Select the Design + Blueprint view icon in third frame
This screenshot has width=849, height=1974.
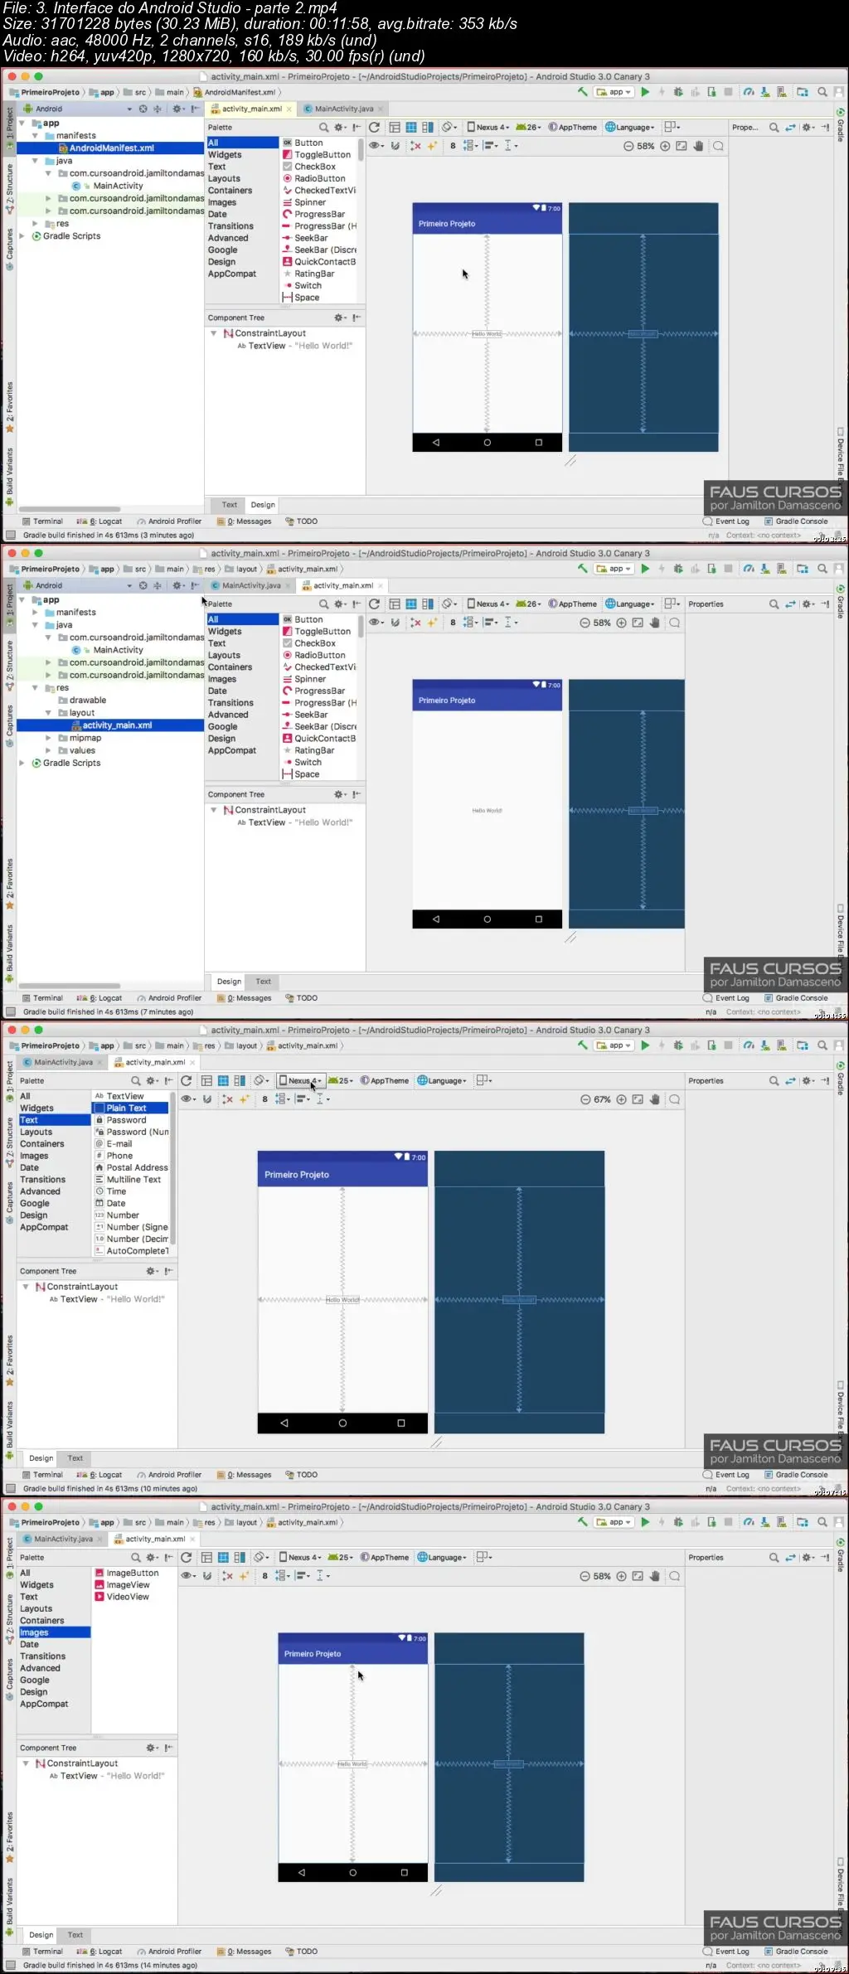tap(240, 1081)
